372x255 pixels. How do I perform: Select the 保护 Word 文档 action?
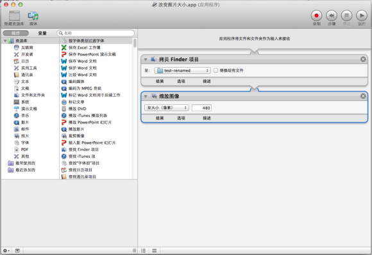pos(83,68)
